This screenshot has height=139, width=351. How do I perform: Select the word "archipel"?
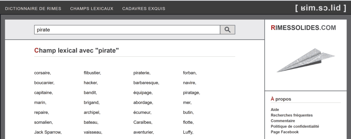pos(92,112)
